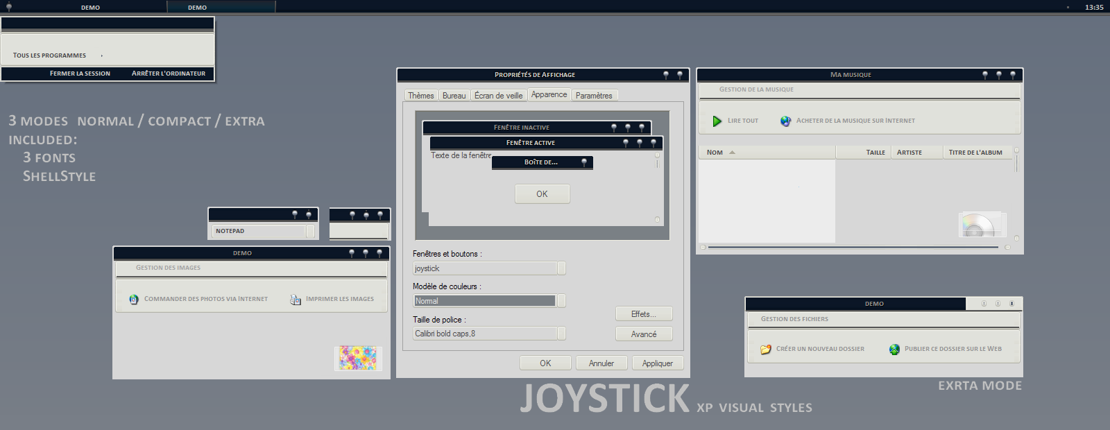Screen dimensions: 1110x430
Task: Click Commander des photos via Internet link
Action: click(206, 299)
